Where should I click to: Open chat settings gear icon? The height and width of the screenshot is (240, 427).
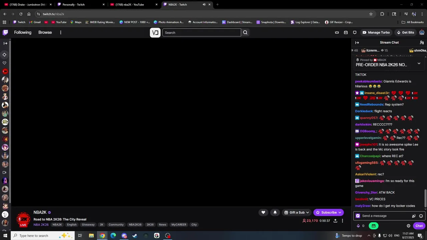[x=408, y=226]
